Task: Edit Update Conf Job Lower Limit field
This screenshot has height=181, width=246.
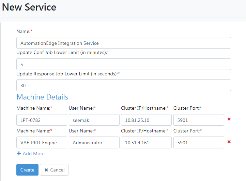Action: point(124,64)
